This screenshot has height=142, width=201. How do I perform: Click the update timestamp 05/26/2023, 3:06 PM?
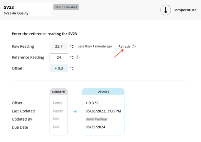pyautogui.click(x=103, y=111)
